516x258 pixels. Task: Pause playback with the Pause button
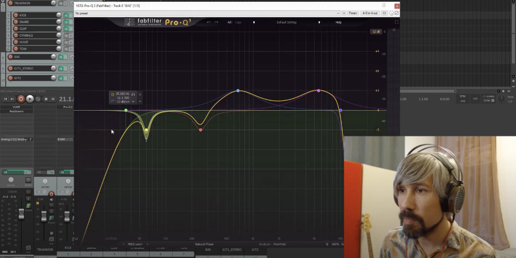tap(53, 99)
